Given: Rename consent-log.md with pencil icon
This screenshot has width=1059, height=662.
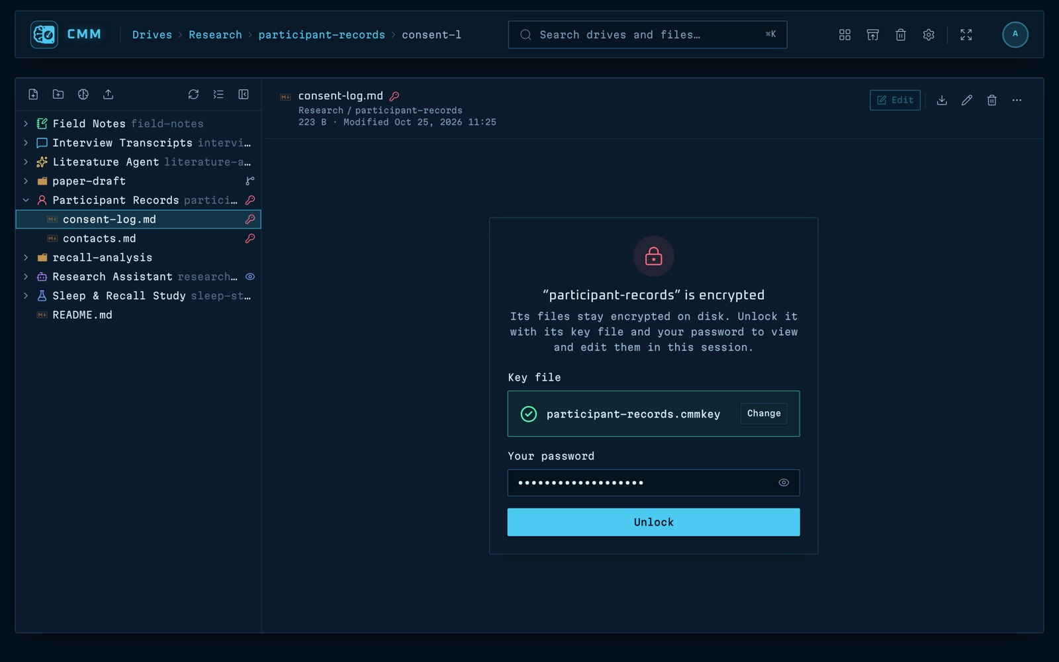Looking at the screenshot, I should pyautogui.click(x=967, y=100).
